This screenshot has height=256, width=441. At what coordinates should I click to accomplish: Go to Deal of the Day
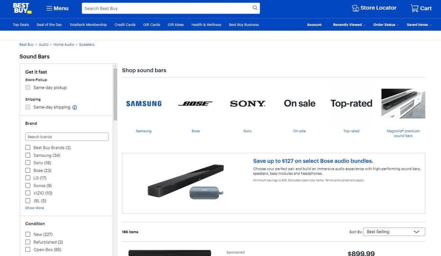click(49, 25)
